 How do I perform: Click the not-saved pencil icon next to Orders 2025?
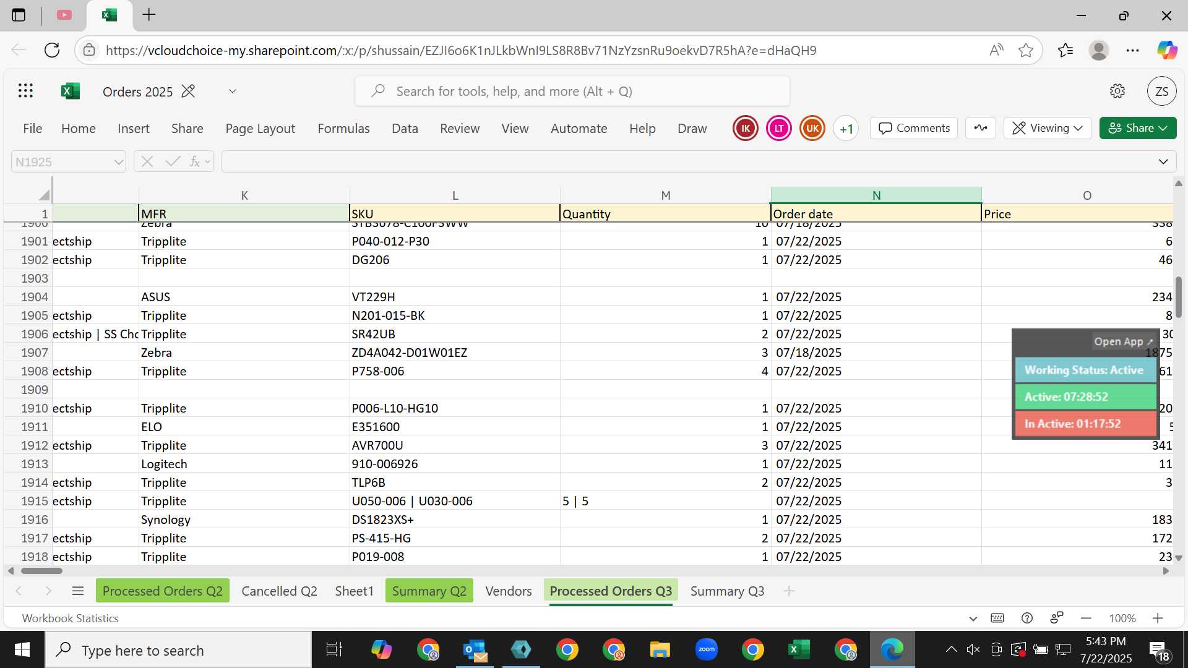[x=188, y=92]
